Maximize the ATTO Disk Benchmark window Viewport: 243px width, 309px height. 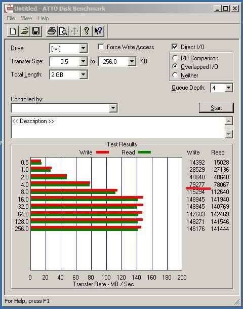coord(226,9)
